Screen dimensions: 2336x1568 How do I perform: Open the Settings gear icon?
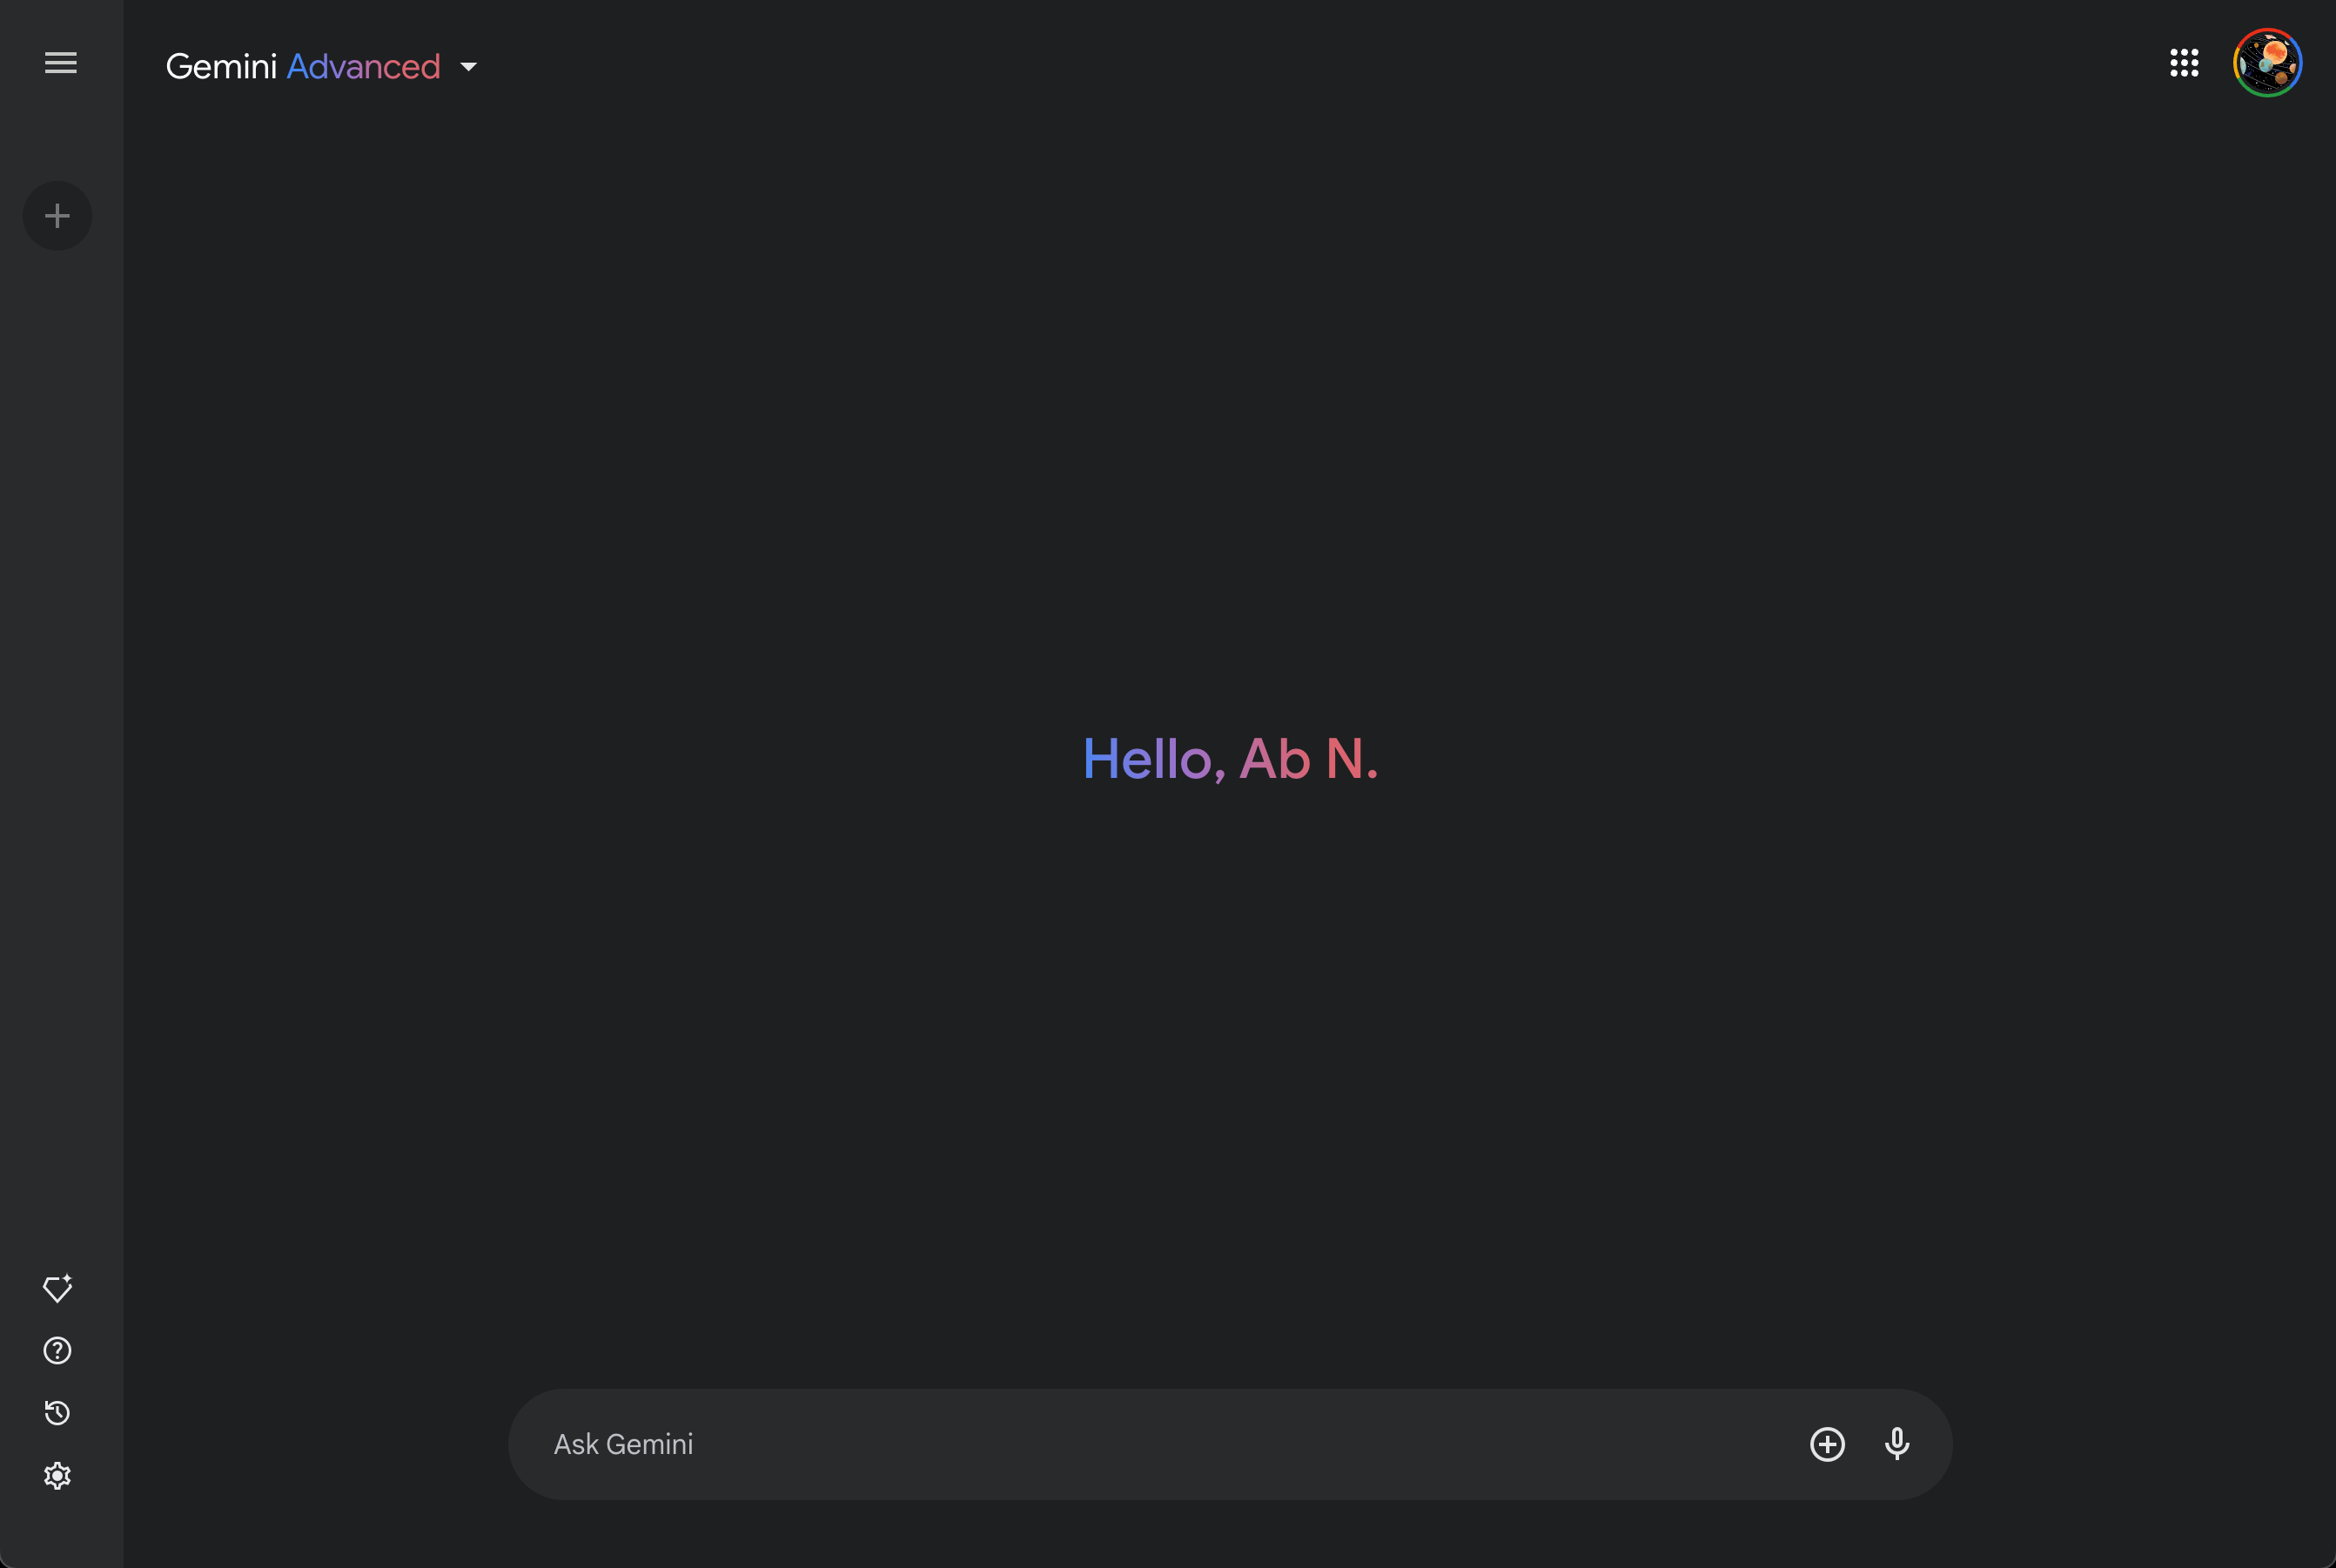(x=58, y=1476)
